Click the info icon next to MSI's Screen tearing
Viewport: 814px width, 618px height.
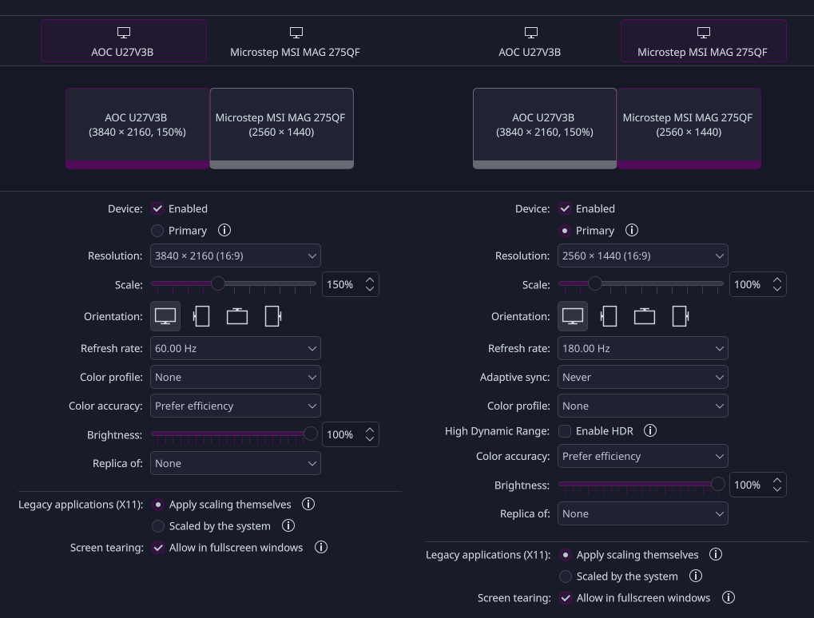728,597
